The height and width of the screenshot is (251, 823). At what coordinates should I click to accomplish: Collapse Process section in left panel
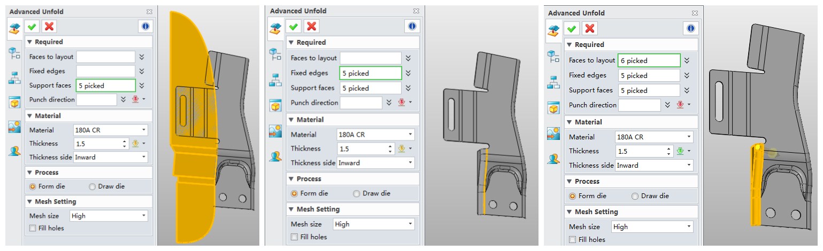pyautogui.click(x=30, y=172)
